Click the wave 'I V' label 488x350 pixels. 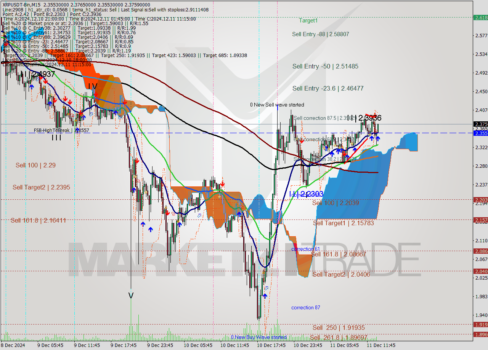coord(92,86)
